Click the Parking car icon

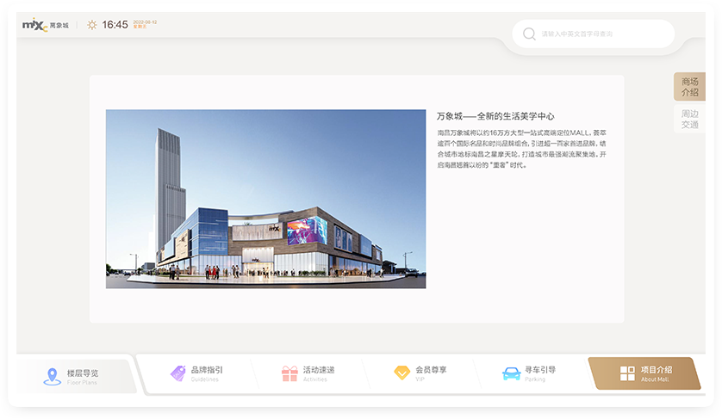pyautogui.click(x=511, y=373)
